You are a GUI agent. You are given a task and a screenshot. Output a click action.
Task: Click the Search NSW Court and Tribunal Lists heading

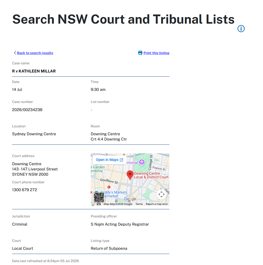(123, 19)
